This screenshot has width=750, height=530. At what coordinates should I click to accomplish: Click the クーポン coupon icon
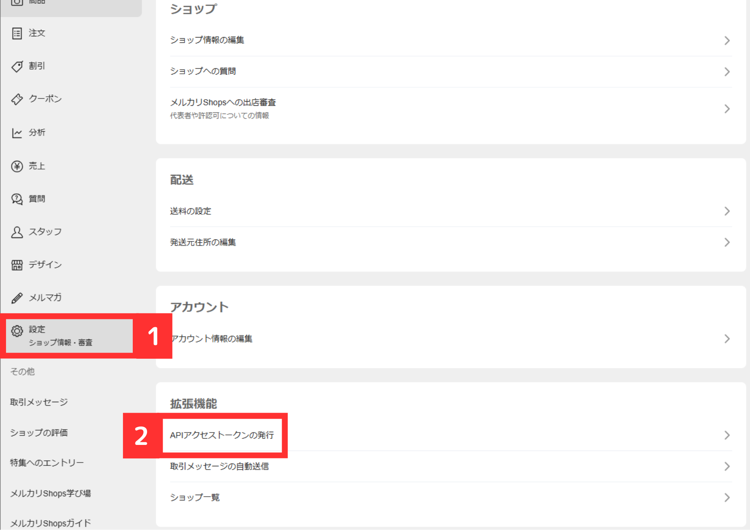click(17, 99)
